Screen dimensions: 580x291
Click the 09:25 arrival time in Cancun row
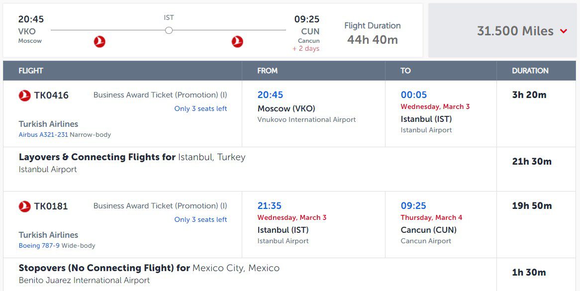pyautogui.click(x=413, y=205)
